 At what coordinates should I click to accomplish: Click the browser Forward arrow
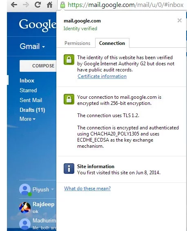26,5
